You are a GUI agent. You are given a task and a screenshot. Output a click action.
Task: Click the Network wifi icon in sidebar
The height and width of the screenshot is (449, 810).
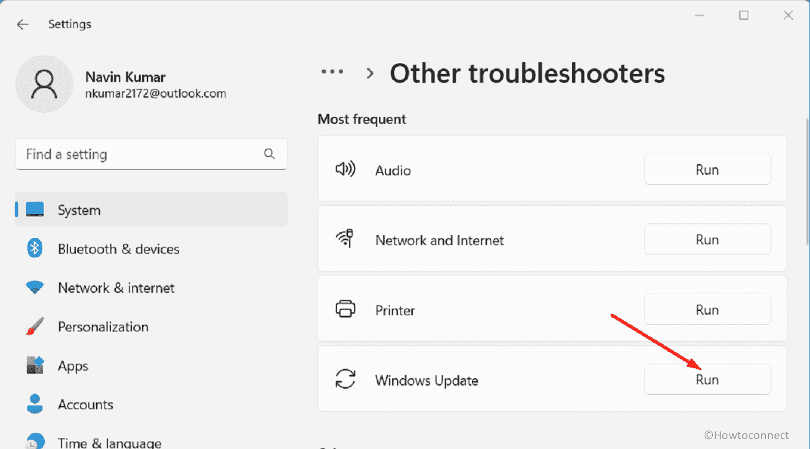click(35, 288)
